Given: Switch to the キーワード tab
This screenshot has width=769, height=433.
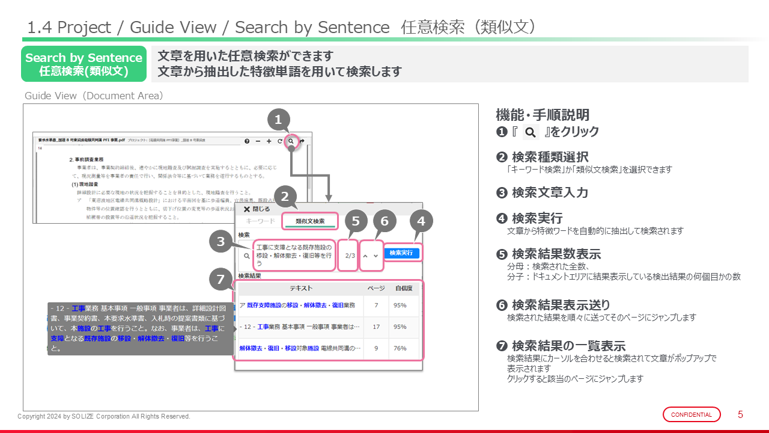Looking at the screenshot, I should (261, 221).
